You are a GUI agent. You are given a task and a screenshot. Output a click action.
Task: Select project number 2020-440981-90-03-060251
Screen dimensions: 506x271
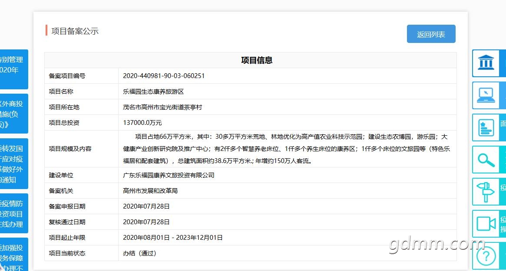164,76
